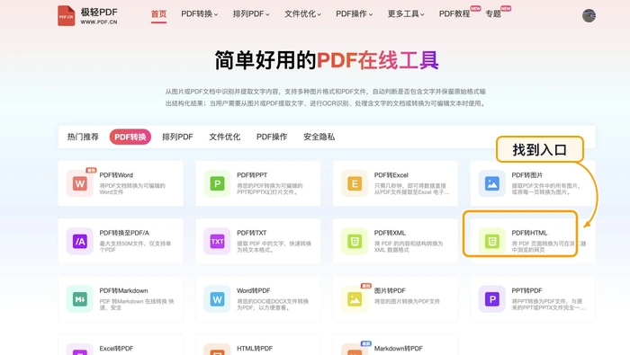Open the PDF转PPT tool title

(252, 175)
